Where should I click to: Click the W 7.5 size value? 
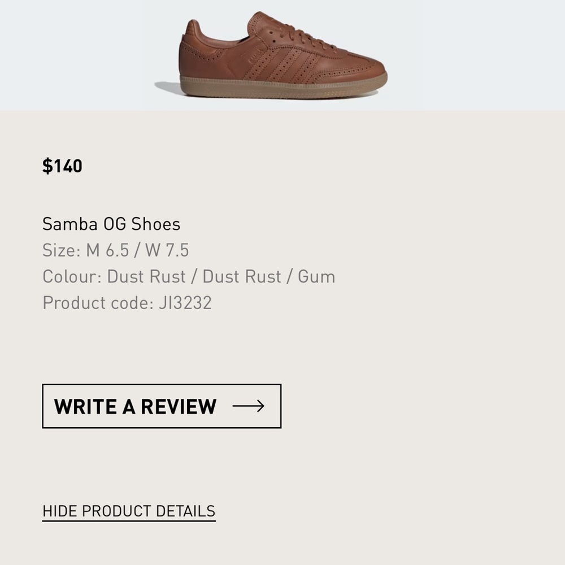coord(167,250)
